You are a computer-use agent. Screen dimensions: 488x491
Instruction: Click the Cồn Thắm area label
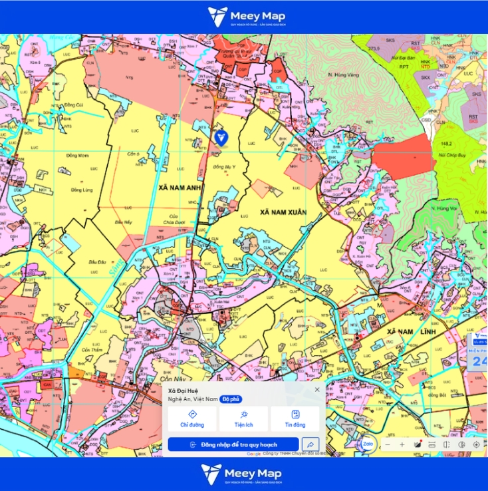click(92, 350)
